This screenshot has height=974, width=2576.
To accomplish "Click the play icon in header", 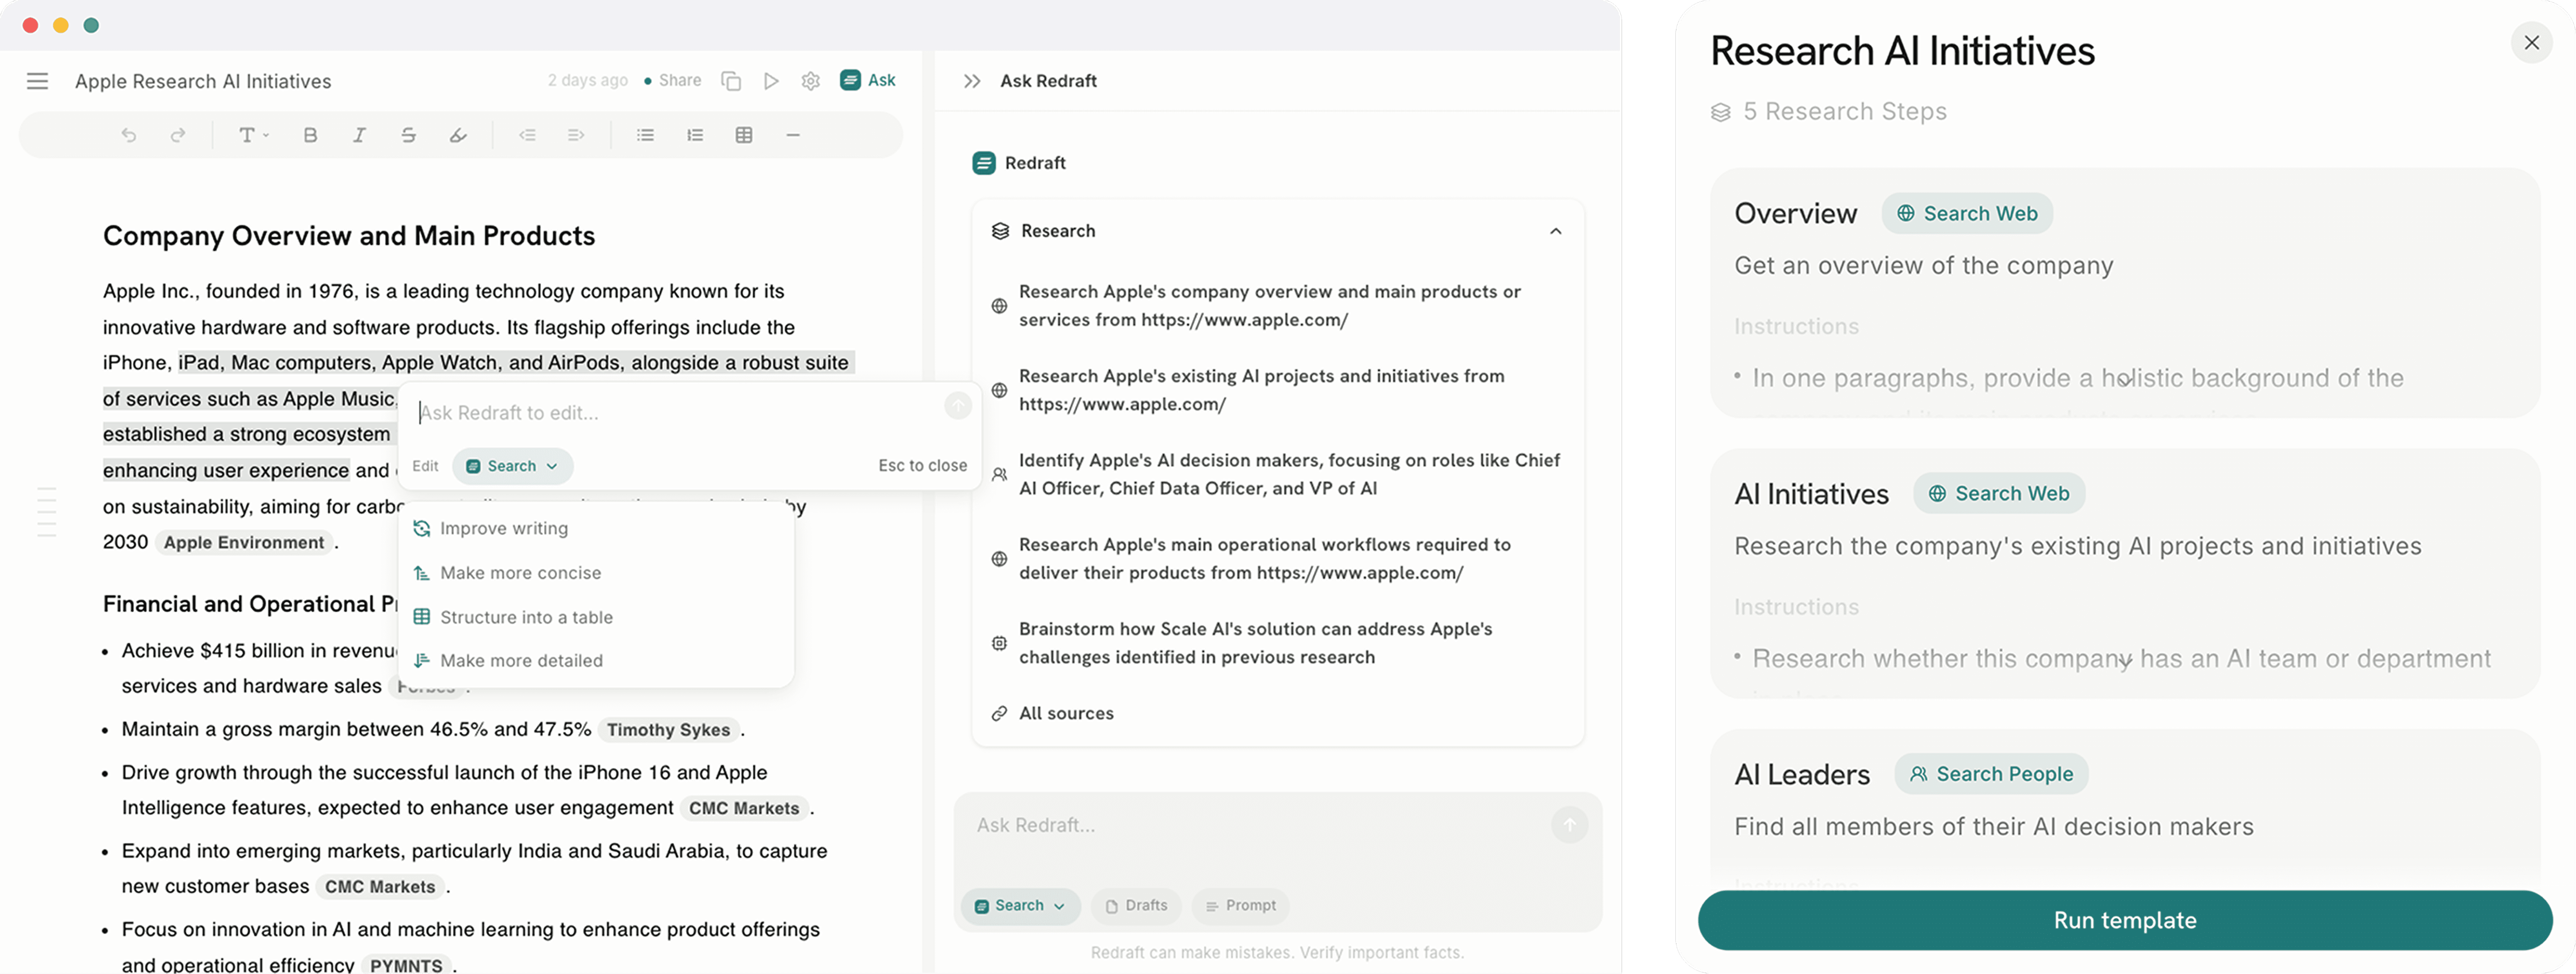I will point(771,81).
